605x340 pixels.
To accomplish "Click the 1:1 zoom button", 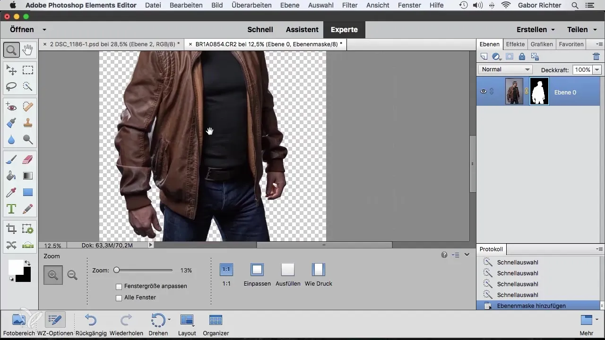I will (x=226, y=270).
